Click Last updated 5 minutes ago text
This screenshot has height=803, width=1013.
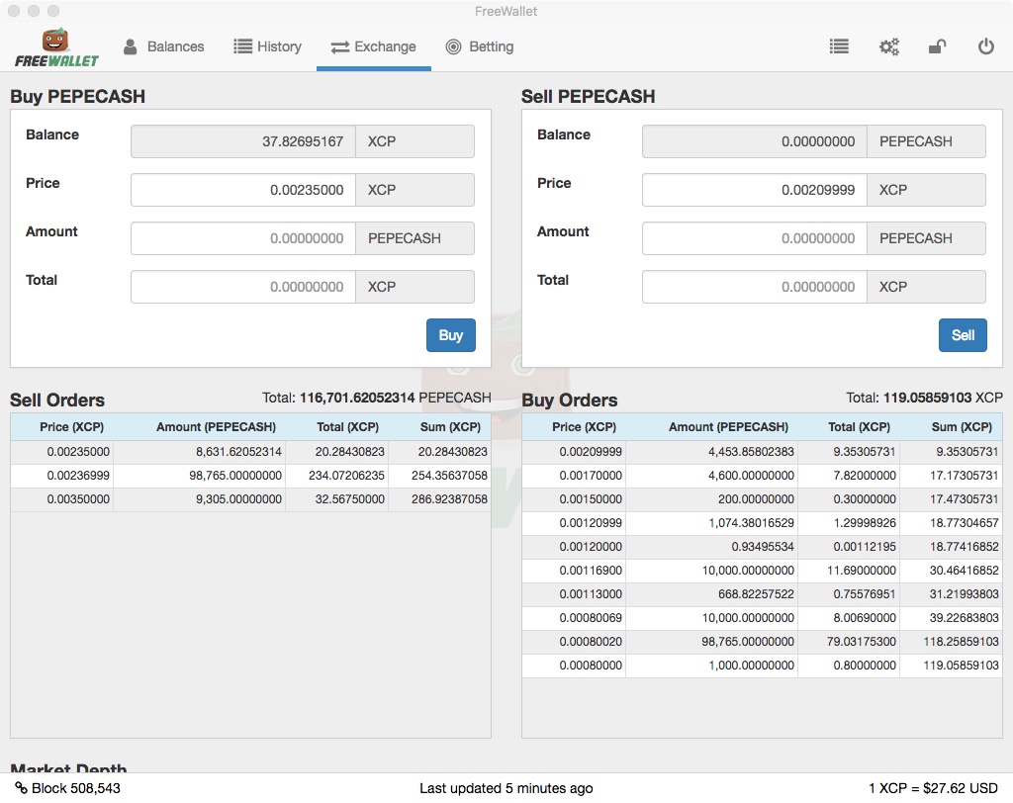coord(506,788)
